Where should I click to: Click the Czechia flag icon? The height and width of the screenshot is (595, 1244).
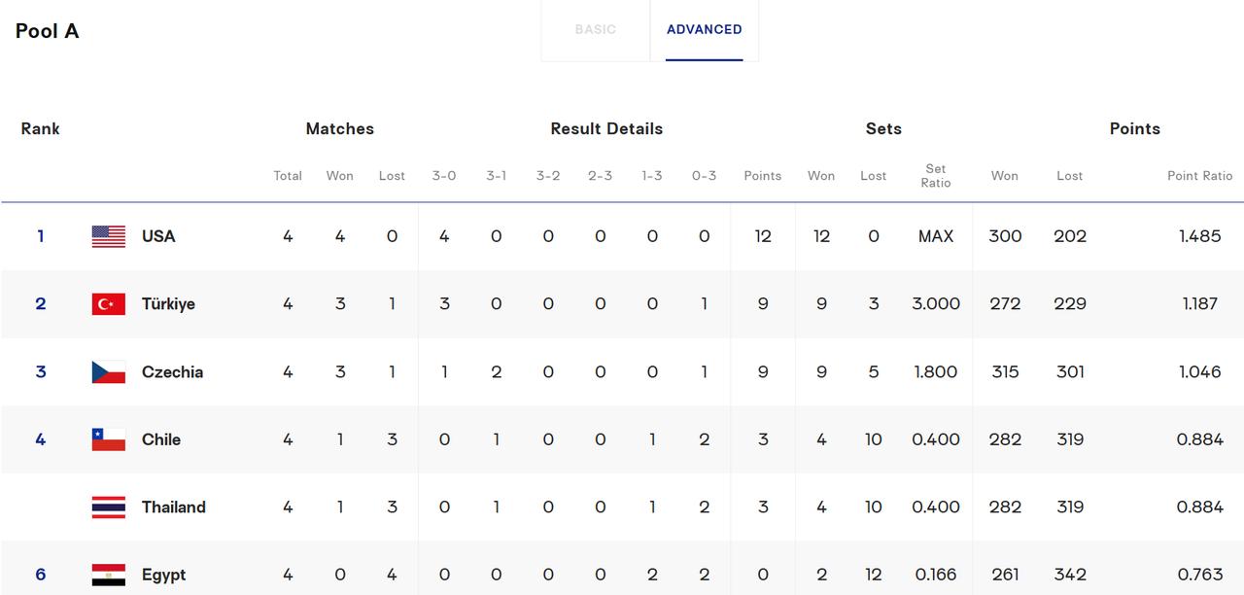[109, 371]
